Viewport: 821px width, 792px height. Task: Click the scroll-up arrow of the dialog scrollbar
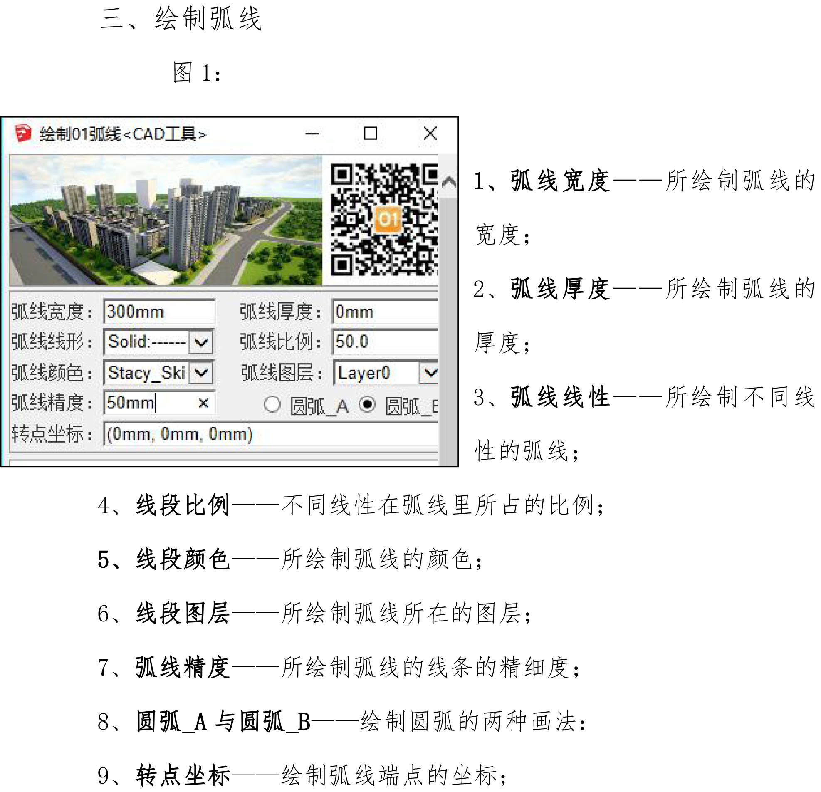pyautogui.click(x=449, y=182)
